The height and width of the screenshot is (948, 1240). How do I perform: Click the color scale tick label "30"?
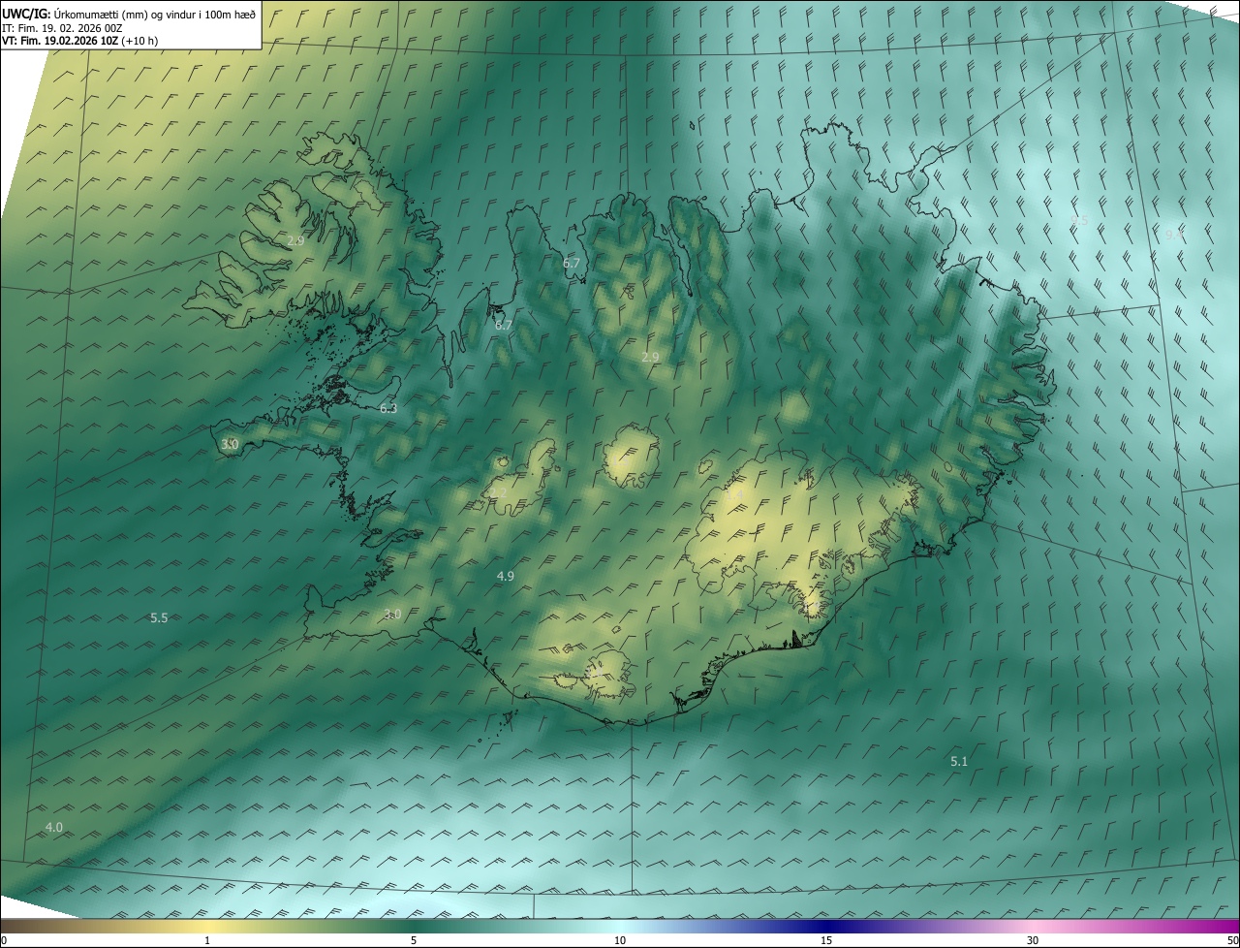[x=1033, y=940]
